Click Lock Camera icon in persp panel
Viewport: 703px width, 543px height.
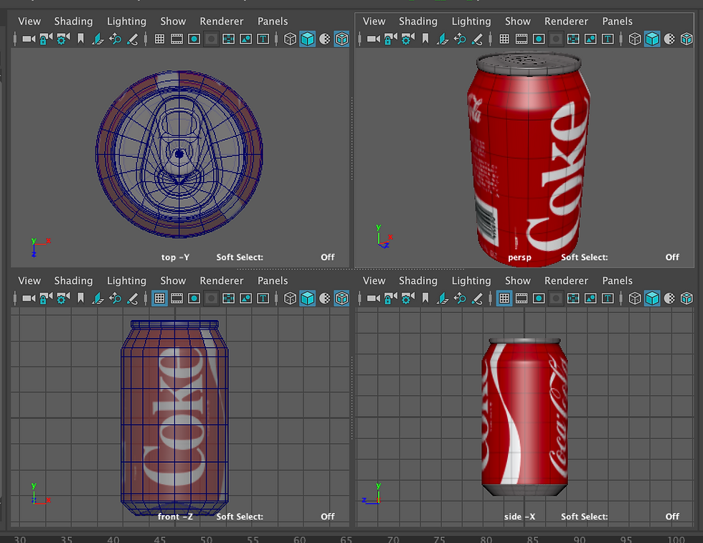(390, 39)
